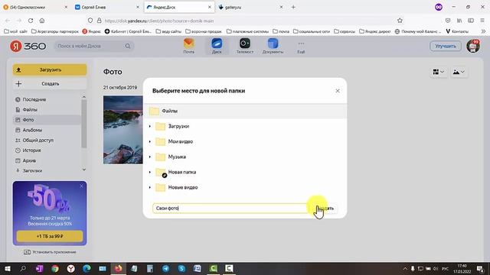Click Установить приложение link
490x275 pixels.
point(50,252)
